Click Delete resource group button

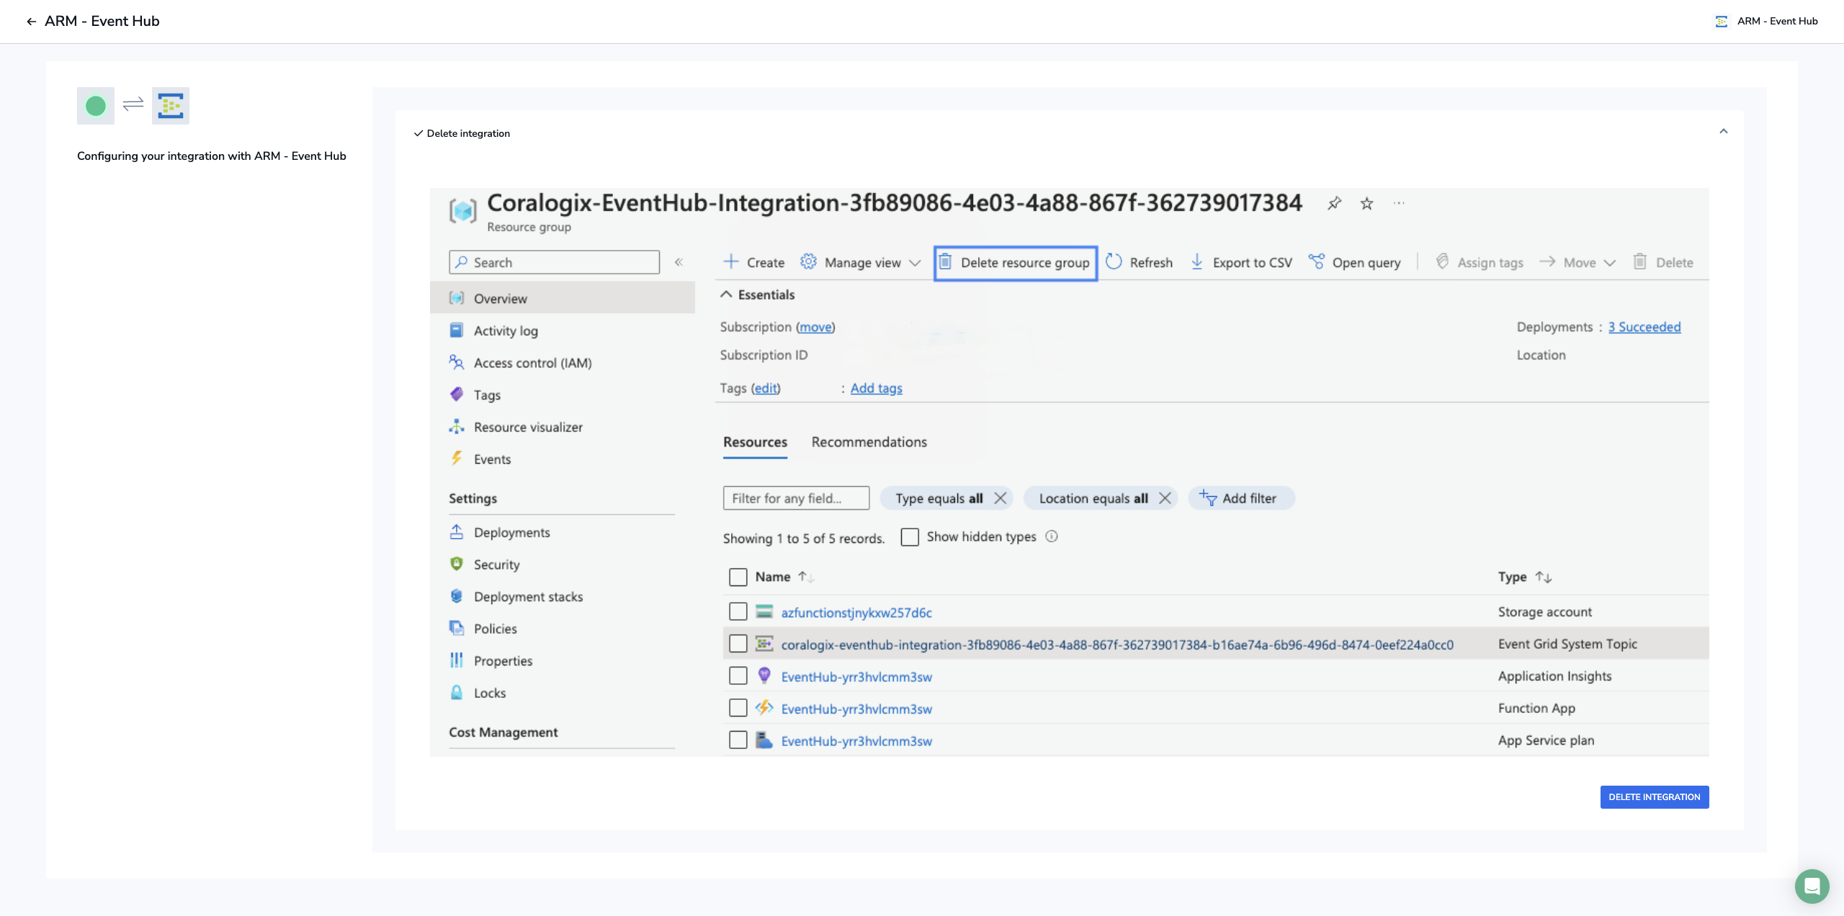coord(1016,263)
